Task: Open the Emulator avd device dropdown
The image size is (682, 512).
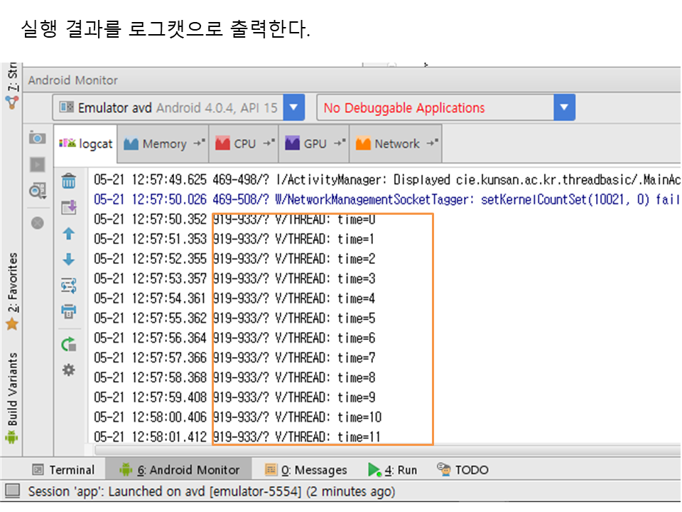Action: click(293, 108)
